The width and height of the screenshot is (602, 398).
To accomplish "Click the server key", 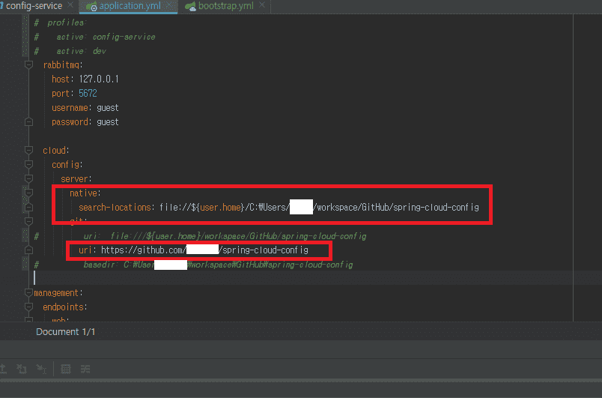I will point(74,179).
